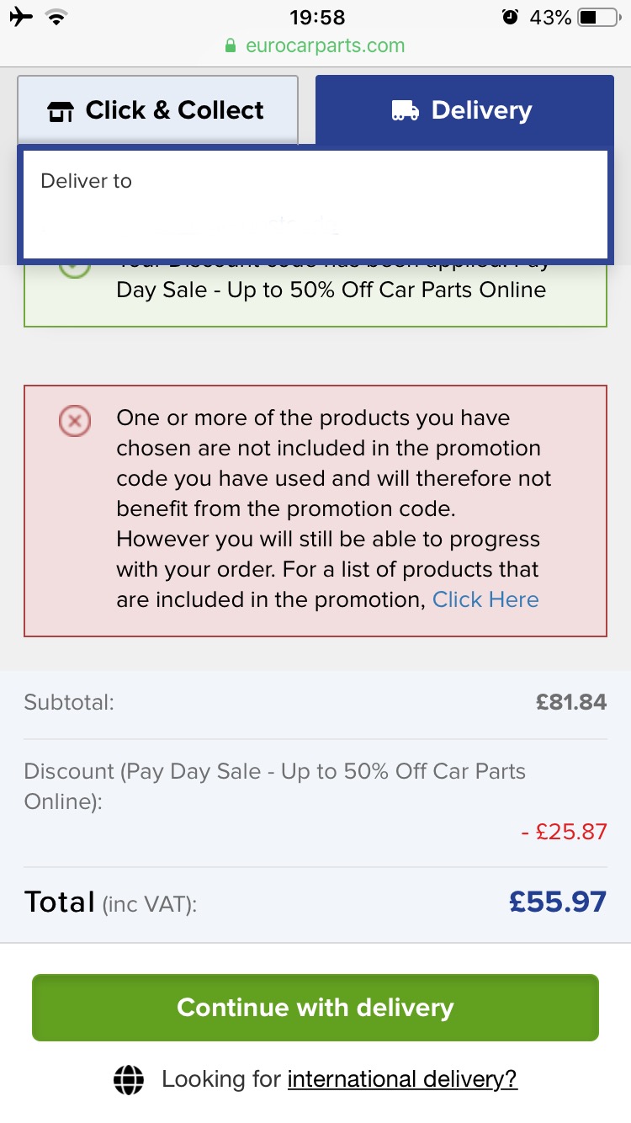The width and height of the screenshot is (631, 1123).
Task: Click the truck icon on Delivery tab
Action: (406, 111)
